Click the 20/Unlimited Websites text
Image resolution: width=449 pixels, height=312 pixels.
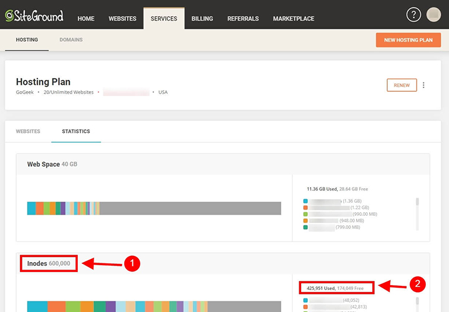coord(69,92)
